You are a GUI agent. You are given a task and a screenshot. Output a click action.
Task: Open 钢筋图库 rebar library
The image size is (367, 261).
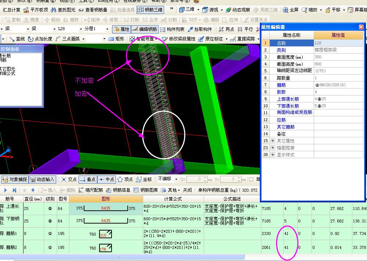pyautogui.click(x=146, y=190)
